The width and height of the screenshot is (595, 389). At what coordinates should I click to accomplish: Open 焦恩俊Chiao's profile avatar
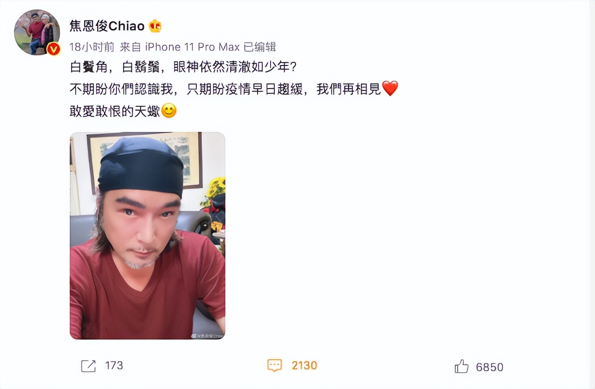pos(37,32)
